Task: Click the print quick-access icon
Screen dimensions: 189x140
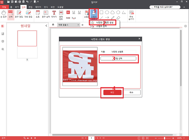Action: (x=20, y=2)
